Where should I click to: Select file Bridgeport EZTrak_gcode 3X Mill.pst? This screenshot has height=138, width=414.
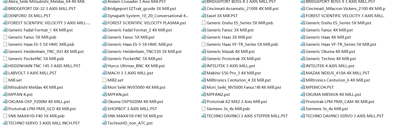[142, 8]
